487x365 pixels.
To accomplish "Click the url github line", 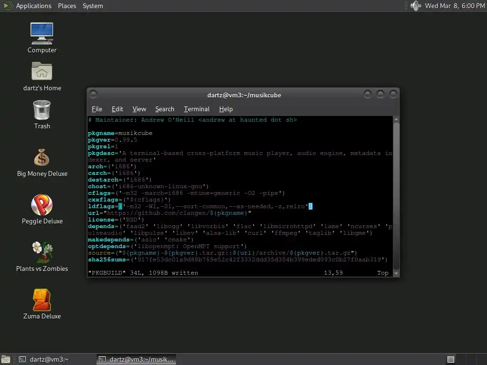I will click(x=169, y=213).
